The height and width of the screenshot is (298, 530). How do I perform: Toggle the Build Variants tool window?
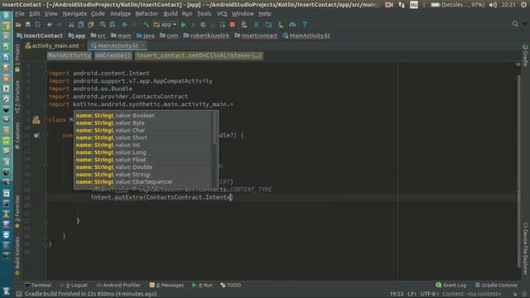click(17, 256)
